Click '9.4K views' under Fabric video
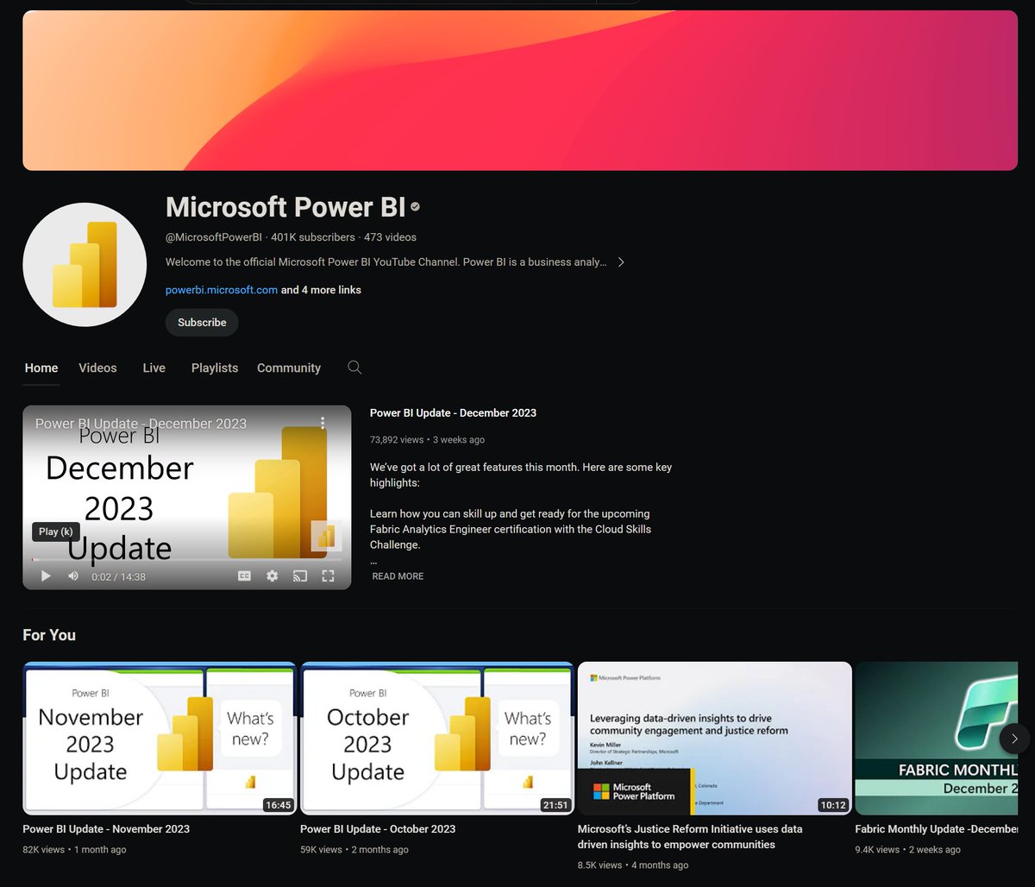 [877, 850]
